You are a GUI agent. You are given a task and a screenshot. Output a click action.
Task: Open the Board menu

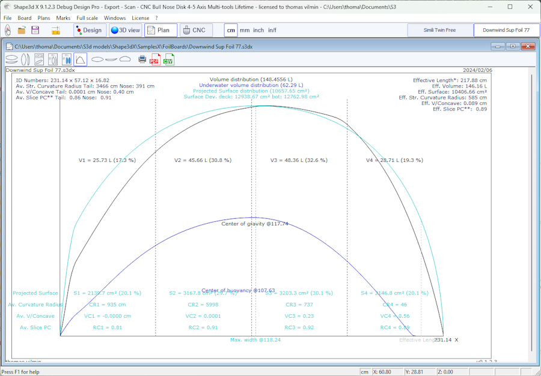pos(25,18)
